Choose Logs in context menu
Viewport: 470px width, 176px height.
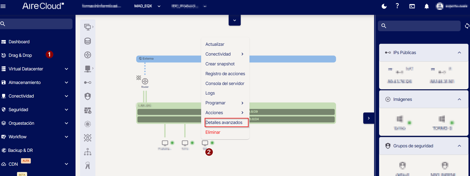[210, 93]
